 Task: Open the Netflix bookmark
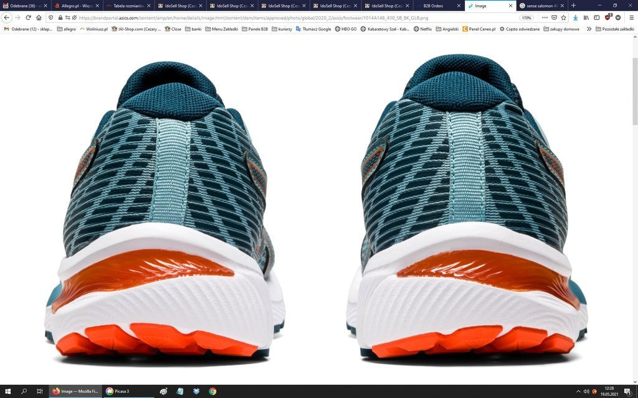point(422,29)
